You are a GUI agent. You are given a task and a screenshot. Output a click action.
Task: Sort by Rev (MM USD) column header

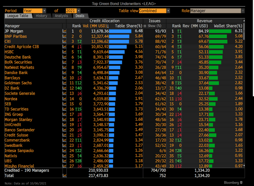(x=195, y=26)
